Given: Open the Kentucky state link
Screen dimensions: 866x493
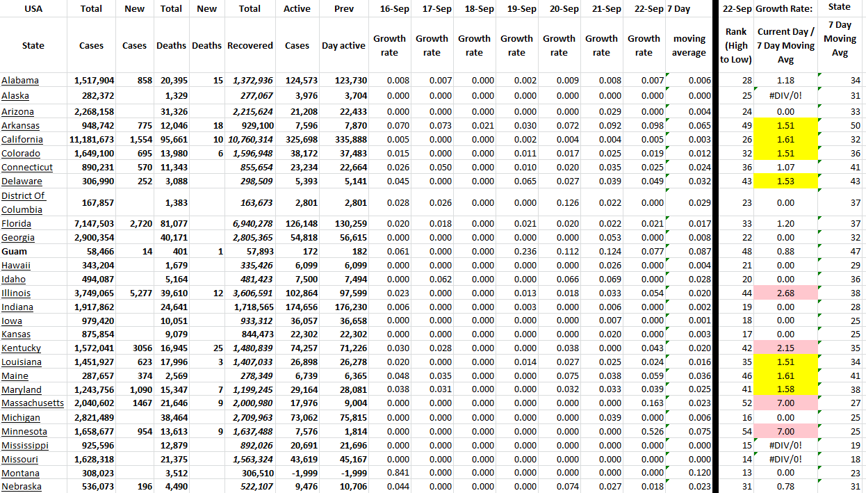Looking at the screenshot, I should click(x=21, y=348).
